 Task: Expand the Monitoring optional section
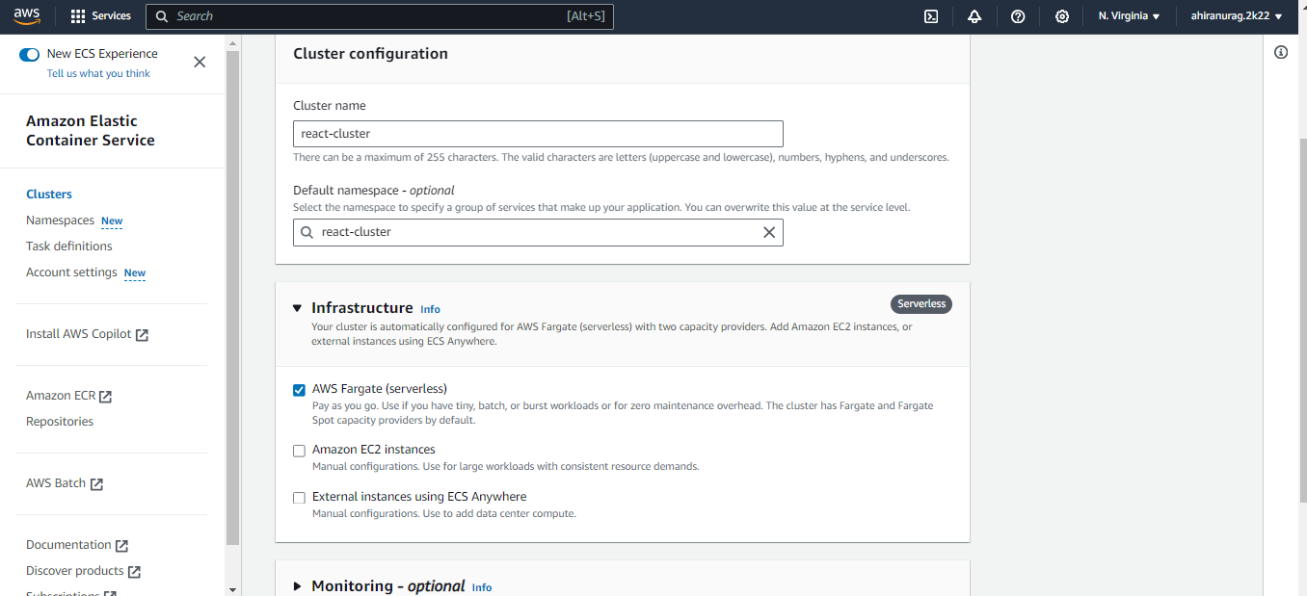point(297,586)
